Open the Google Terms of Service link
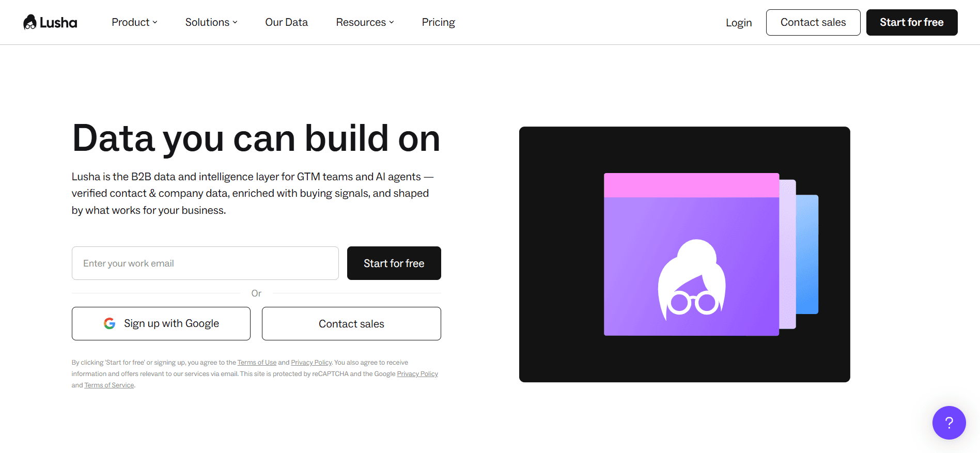 point(109,385)
